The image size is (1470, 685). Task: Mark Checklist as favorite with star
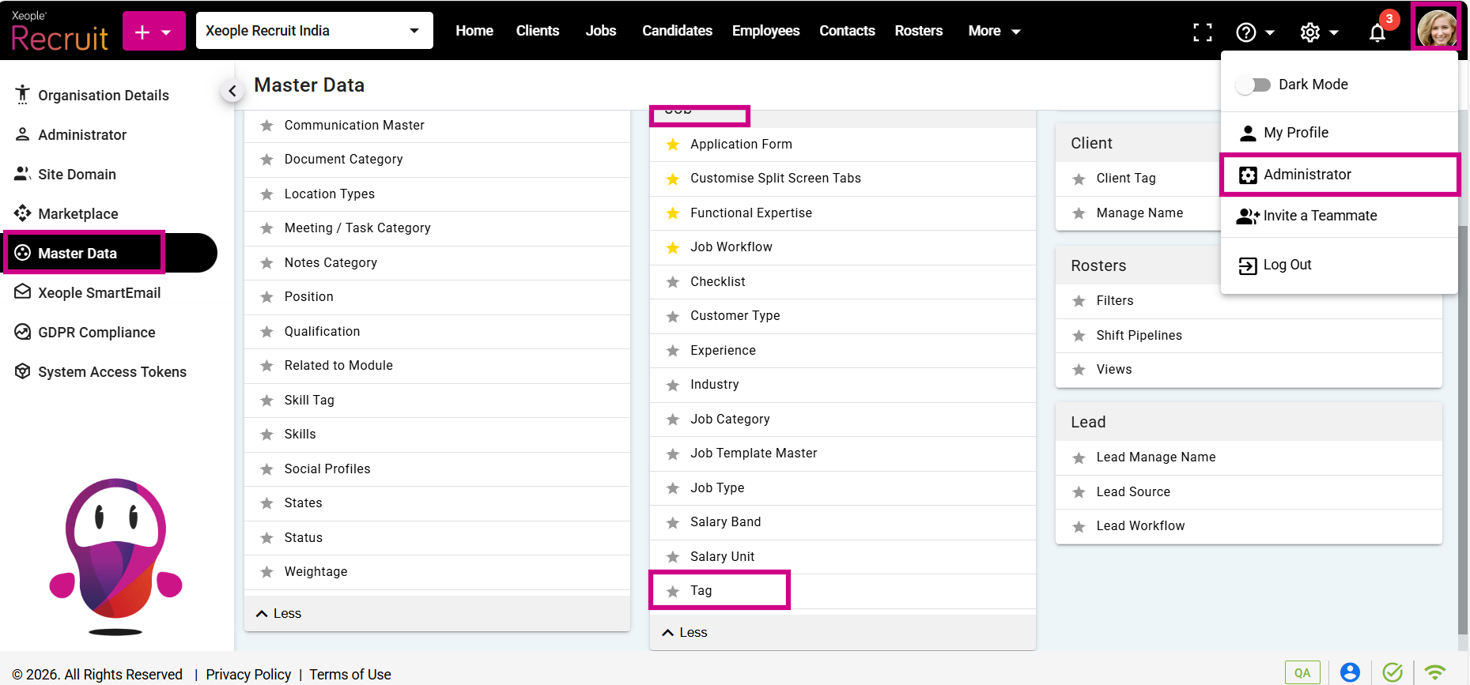tap(673, 282)
